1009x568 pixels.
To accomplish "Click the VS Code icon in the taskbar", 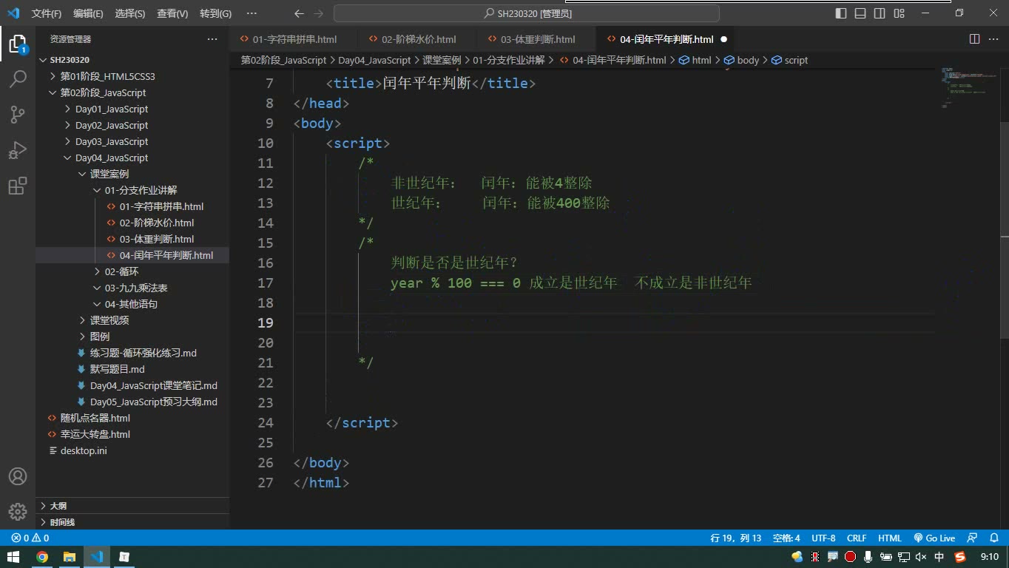I will [x=97, y=557].
